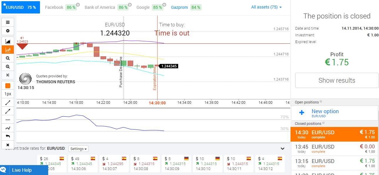Zoom in the chart
The width and height of the screenshot is (379, 175).
coord(8,67)
